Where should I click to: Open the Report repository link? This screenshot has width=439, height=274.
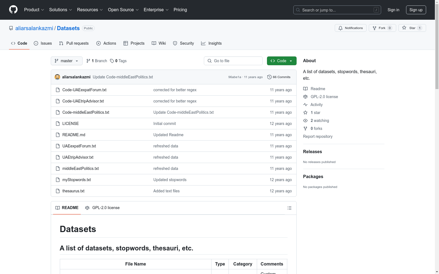pos(318,136)
